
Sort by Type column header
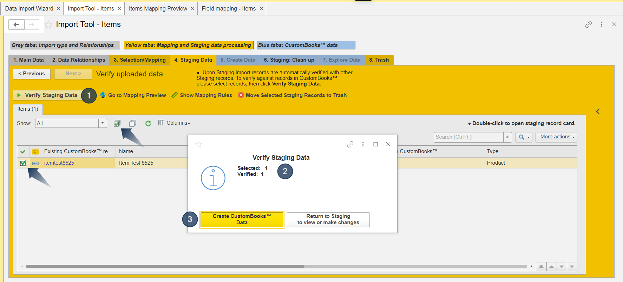pyautogui.click(x=530, y=151)
